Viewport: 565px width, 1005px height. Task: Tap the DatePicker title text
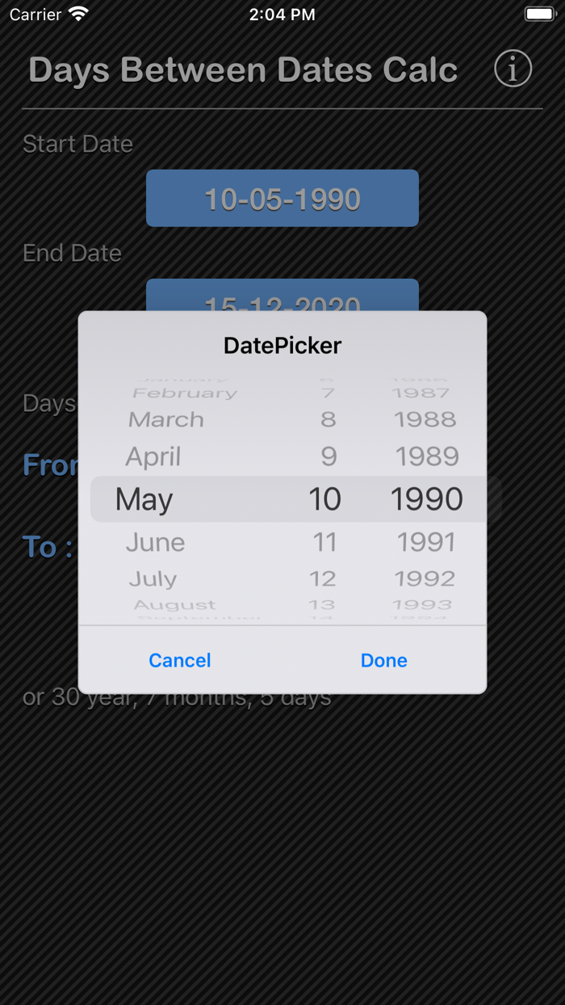(282, 345)
